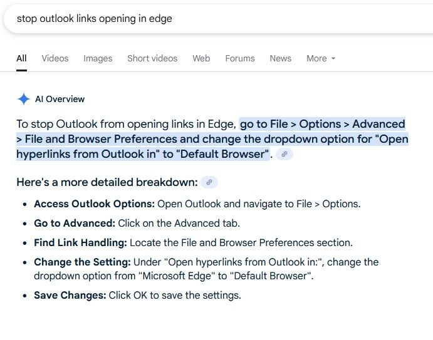
Task: Show the Forums results tab
Action: pyautogui.click(x=240, y=58)
